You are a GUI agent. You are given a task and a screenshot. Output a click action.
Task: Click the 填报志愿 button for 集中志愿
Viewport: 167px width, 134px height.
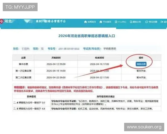pos(141,64)
